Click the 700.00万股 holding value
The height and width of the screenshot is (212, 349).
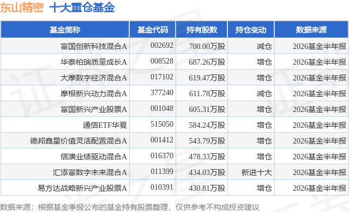coord(207,46)
